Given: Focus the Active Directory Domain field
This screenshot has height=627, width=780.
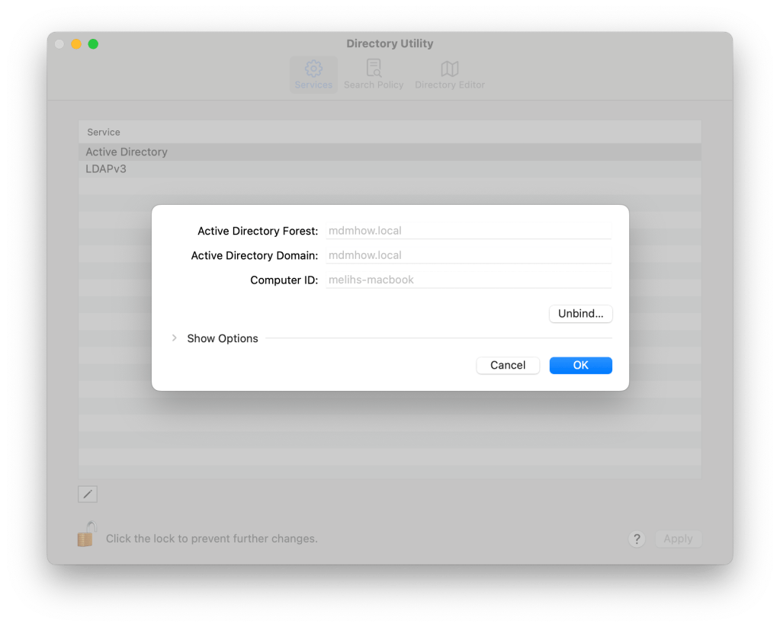Looking at the screenshot, I should click(468, 255).
